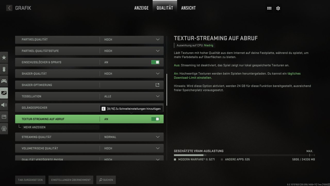The width and height of the screenshot is (330, 186).
Task: Switch to the Qualität tab
Action: coord(165,8)
